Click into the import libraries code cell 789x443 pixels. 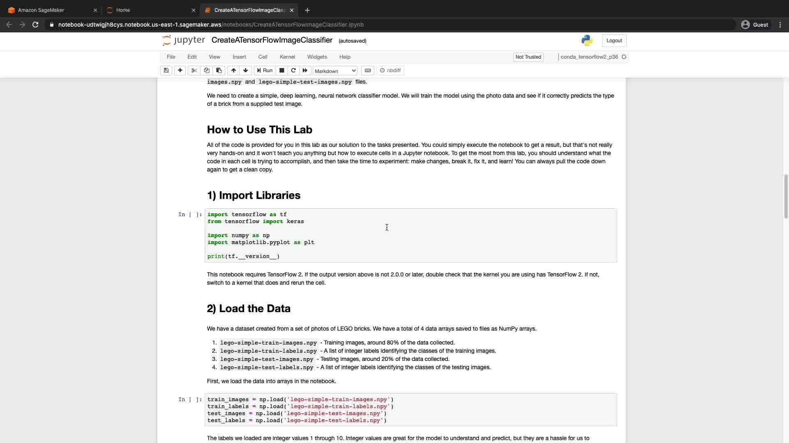pos(411,235)
